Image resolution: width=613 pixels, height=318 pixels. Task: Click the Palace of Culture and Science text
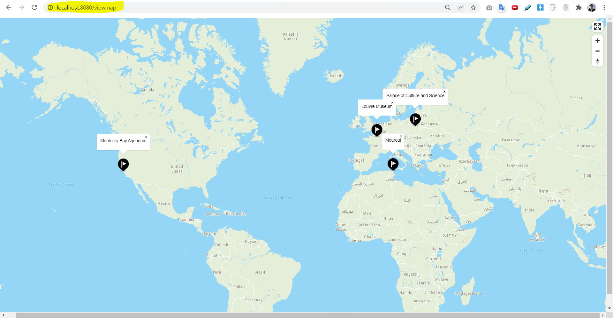[x=415, y=95]
